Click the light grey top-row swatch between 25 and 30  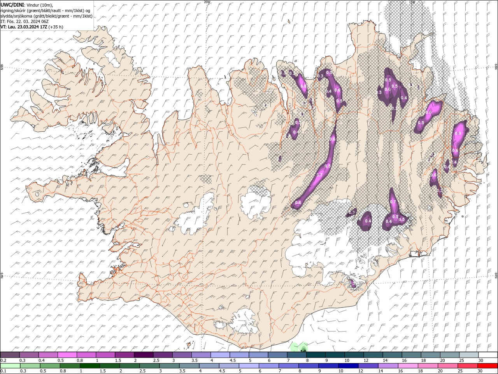469,355
